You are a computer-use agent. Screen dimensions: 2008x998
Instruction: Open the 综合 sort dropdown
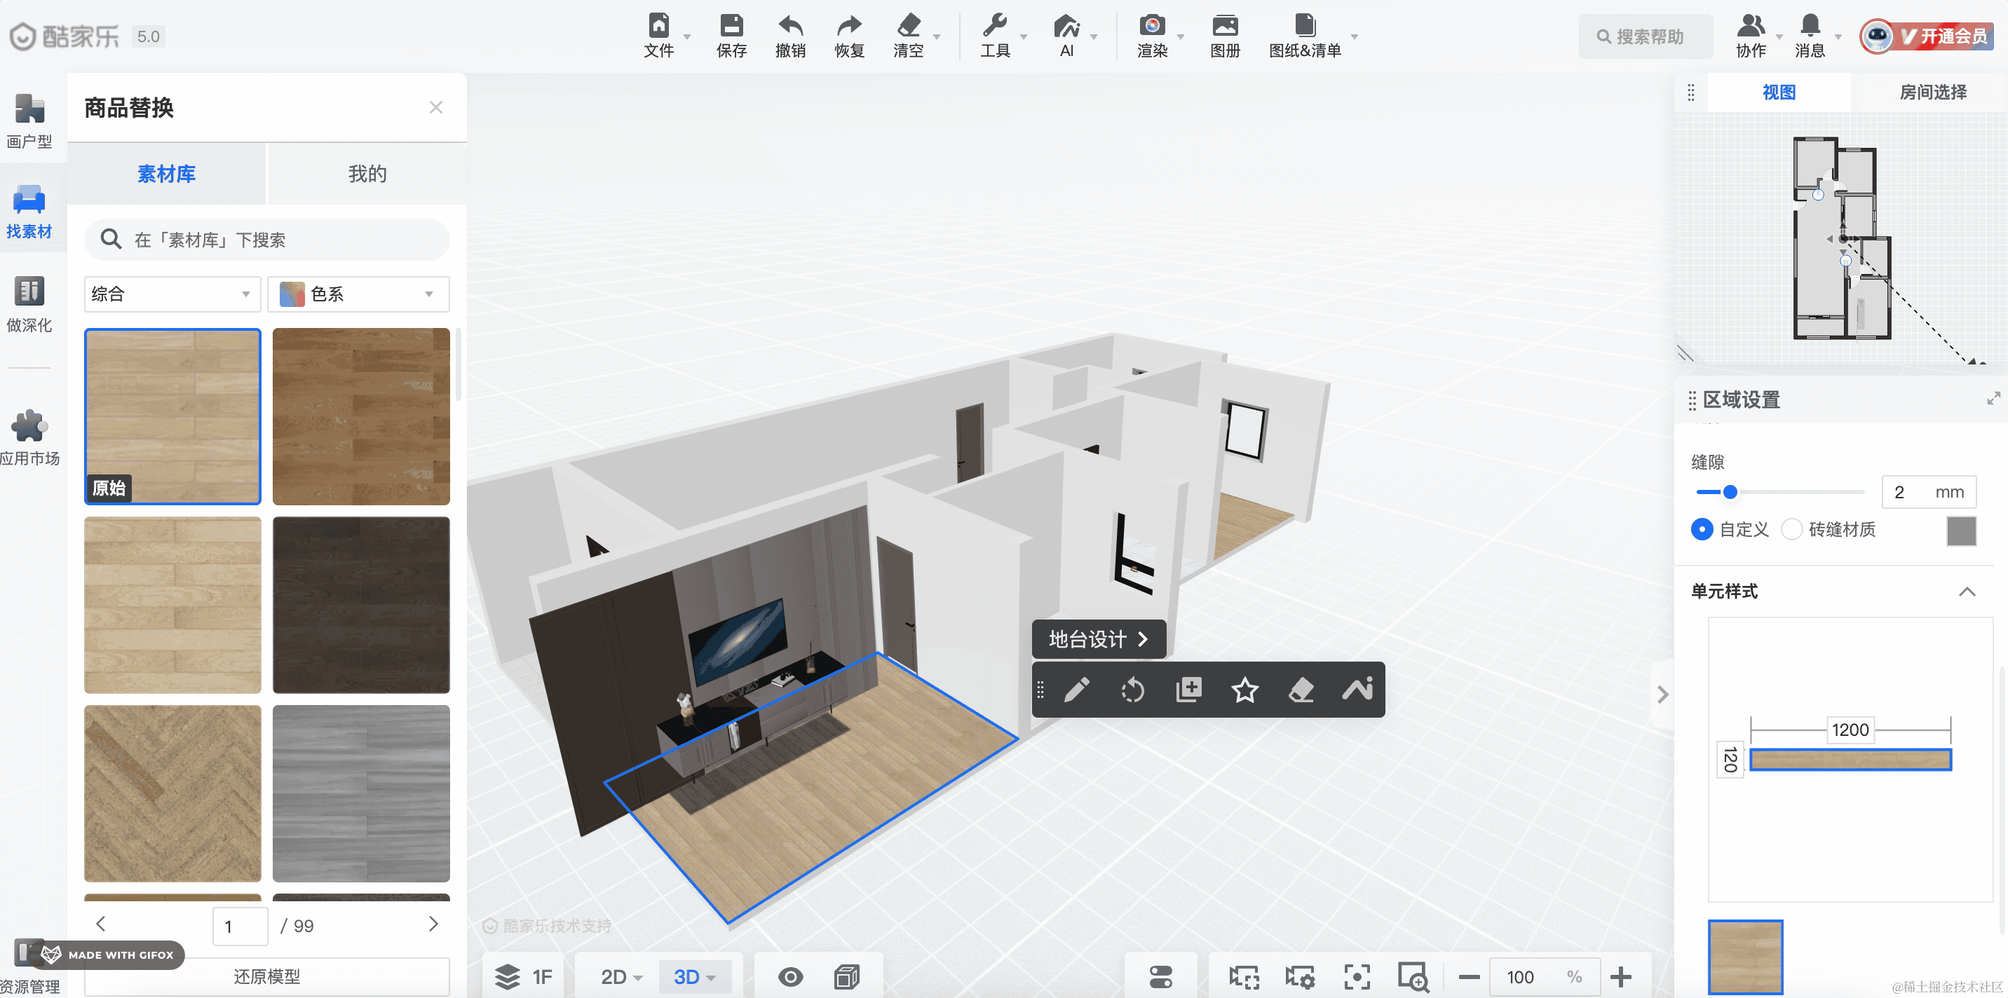172,294
